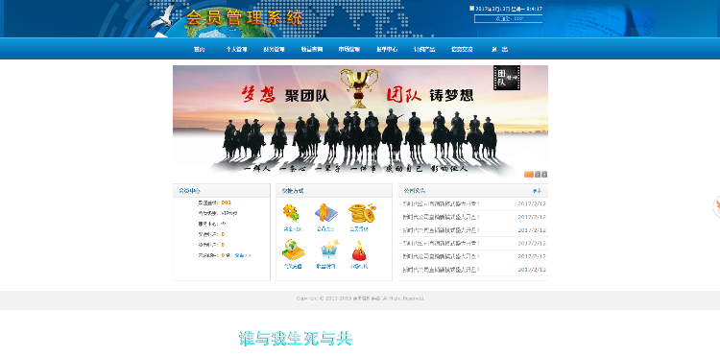
Task: Open the gears settings shortcut icon
Action: (292, 213)
